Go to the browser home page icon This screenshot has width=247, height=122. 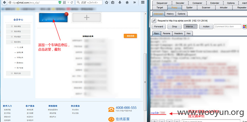coord(127,2)
